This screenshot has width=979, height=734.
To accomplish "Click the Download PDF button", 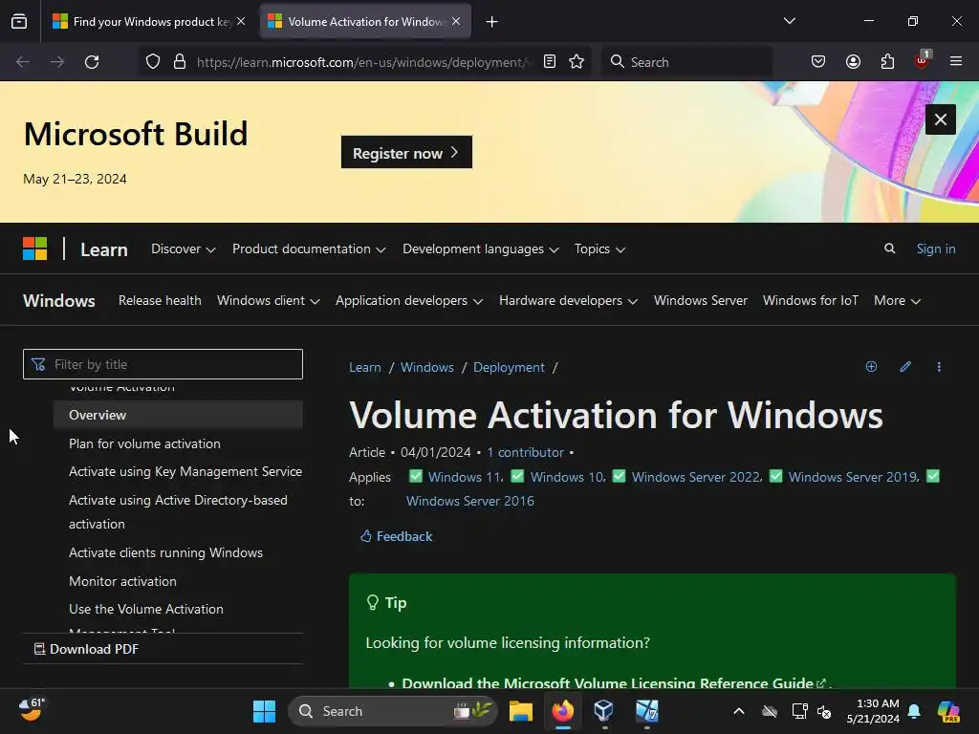I will [x=86, y=649].
